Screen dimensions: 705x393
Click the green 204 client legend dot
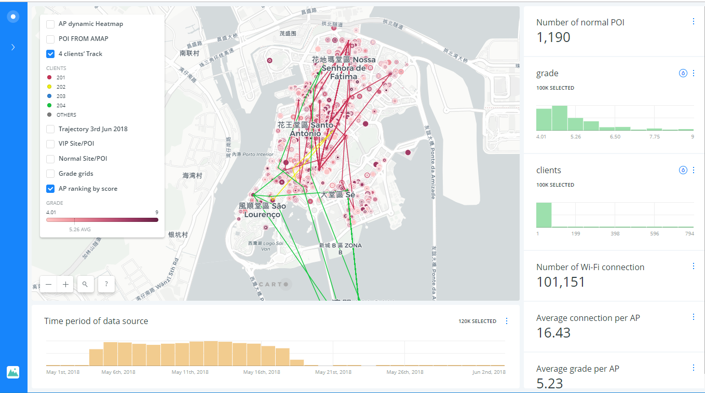pyautogui.click(x=49, y=105)
